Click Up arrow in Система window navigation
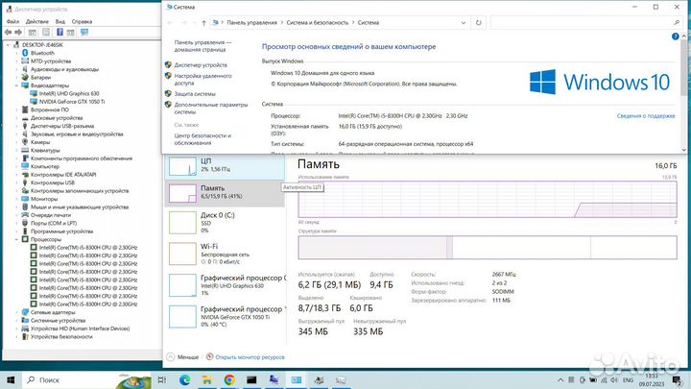691x389 pixels. (203, 23)
